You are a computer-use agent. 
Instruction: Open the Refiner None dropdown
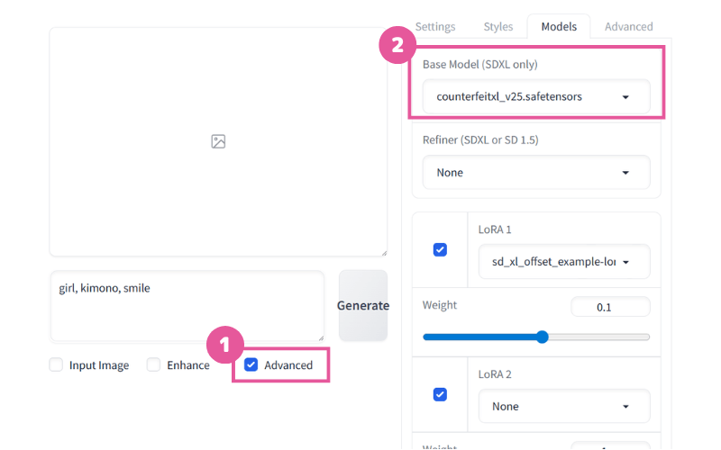coord(536,172)
